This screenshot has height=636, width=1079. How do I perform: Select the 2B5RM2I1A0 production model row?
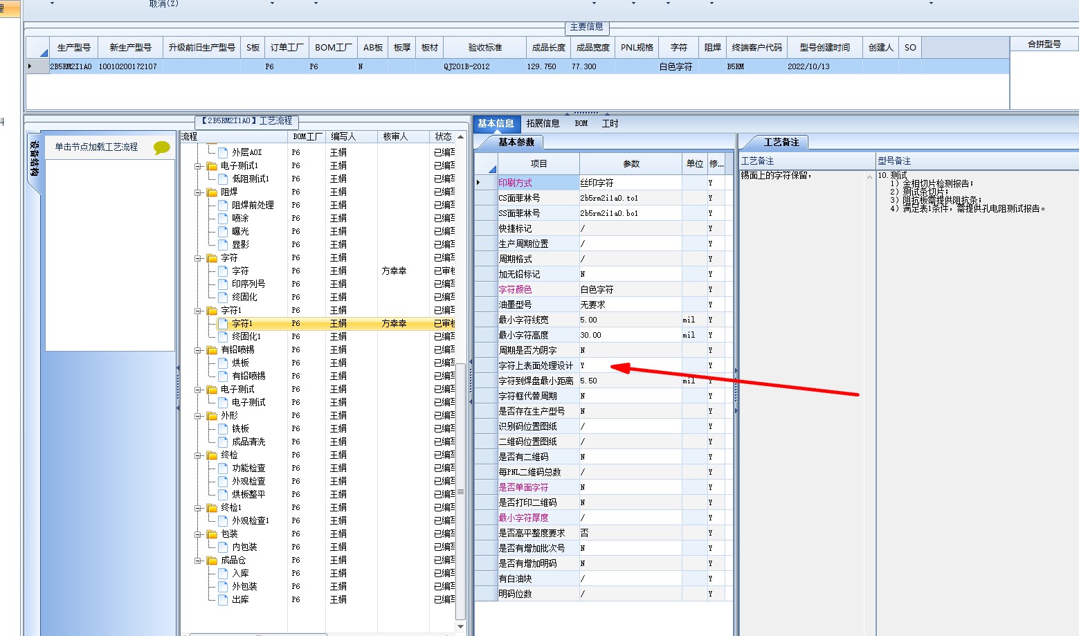(x=517, y=66)
